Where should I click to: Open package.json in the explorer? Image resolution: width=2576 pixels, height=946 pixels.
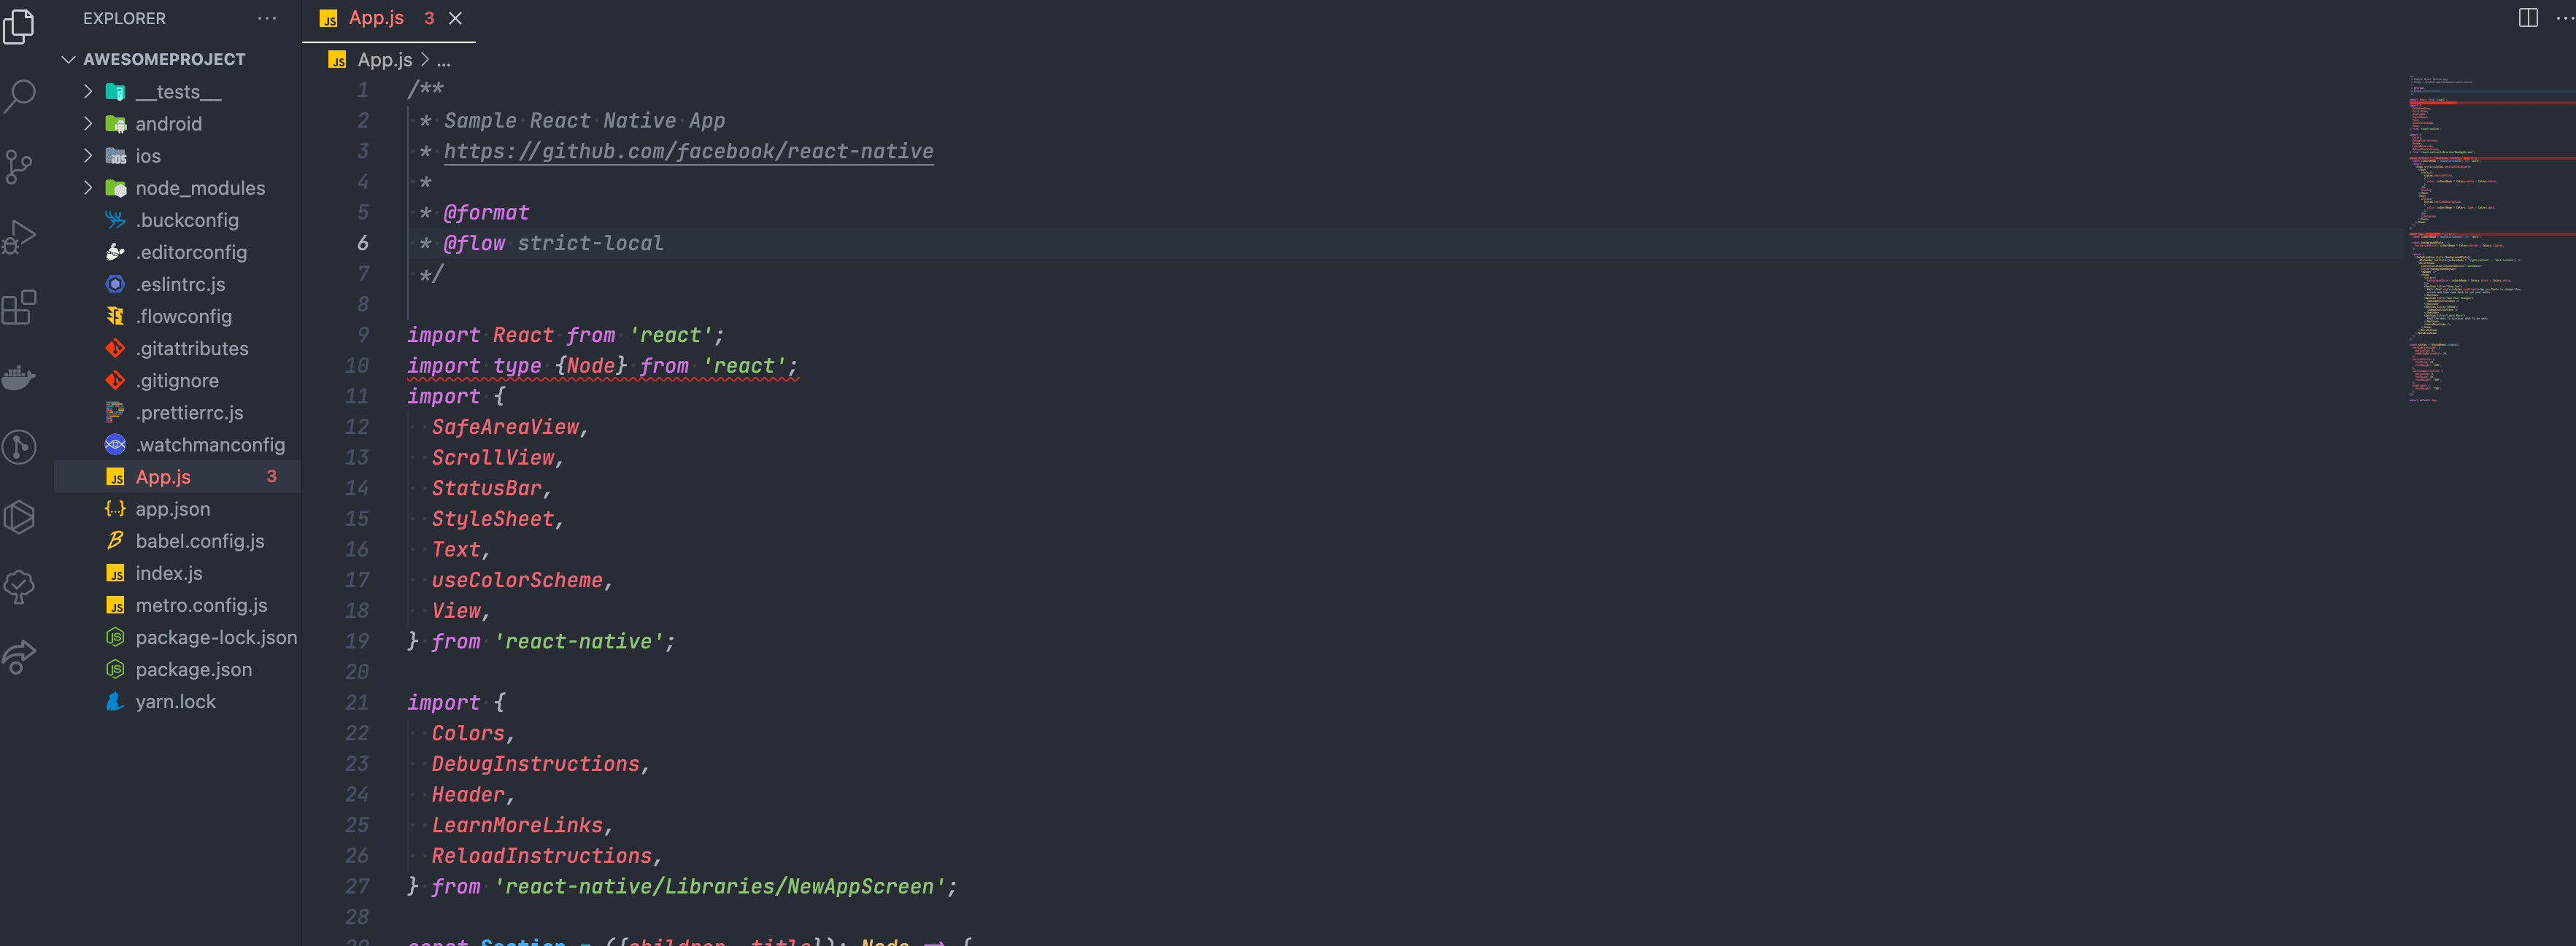193,669
